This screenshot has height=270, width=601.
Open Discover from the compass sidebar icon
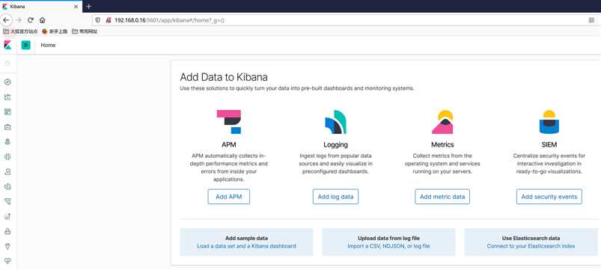coord(7,82)
